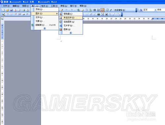Viewport: 165px width, 125px height.
Task: Click the tab-stop type selector at ruler corner
Action: pos(2,19)
